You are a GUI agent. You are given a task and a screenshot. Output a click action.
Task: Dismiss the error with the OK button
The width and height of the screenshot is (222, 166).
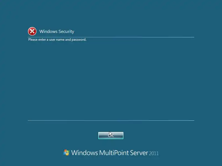click(111, 136)
